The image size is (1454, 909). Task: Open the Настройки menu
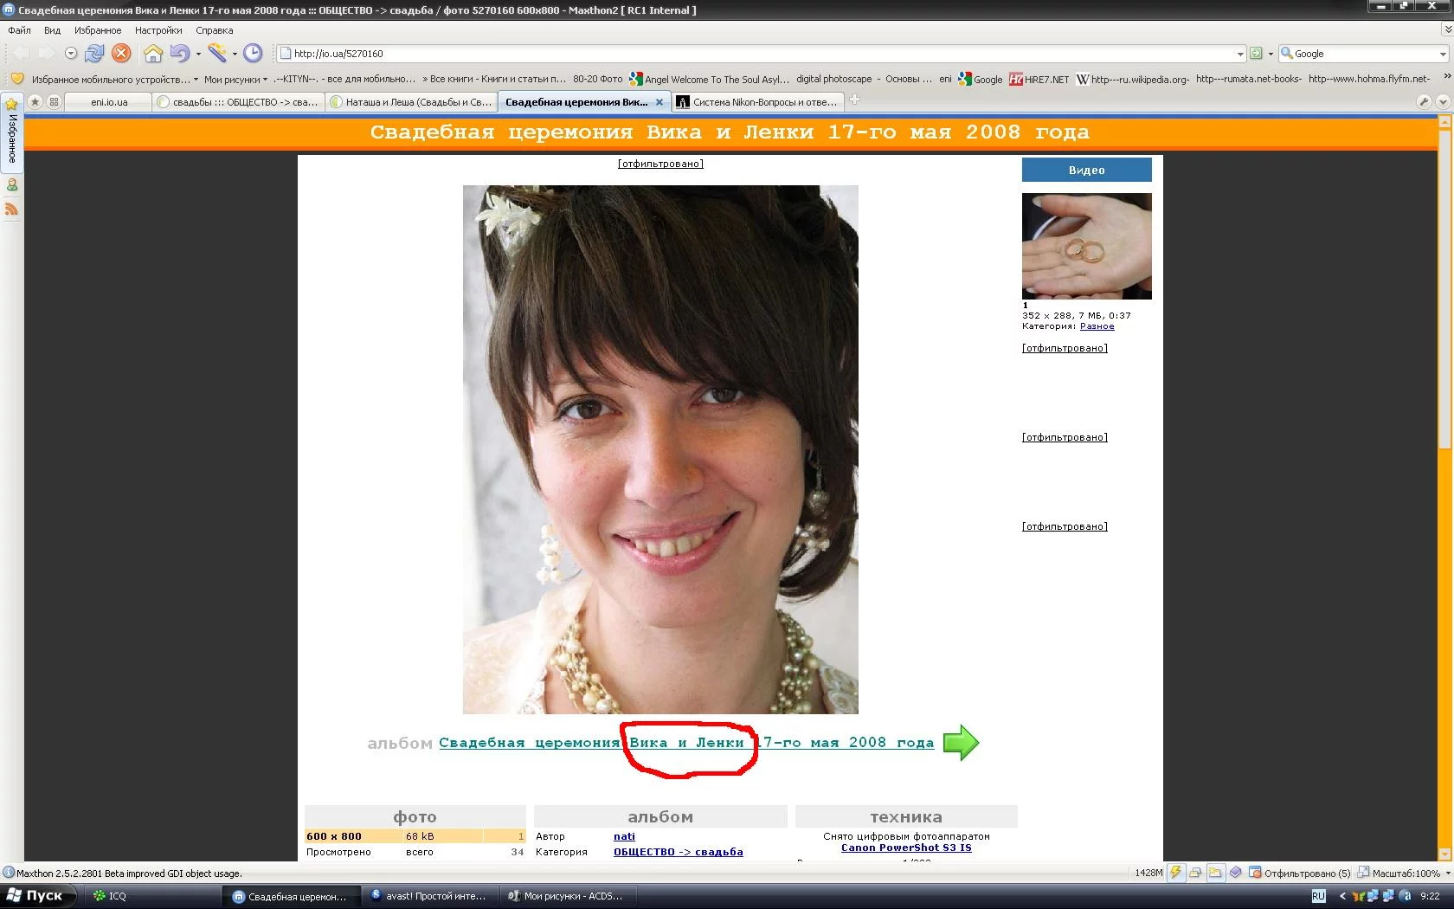(x=158, y=30)
